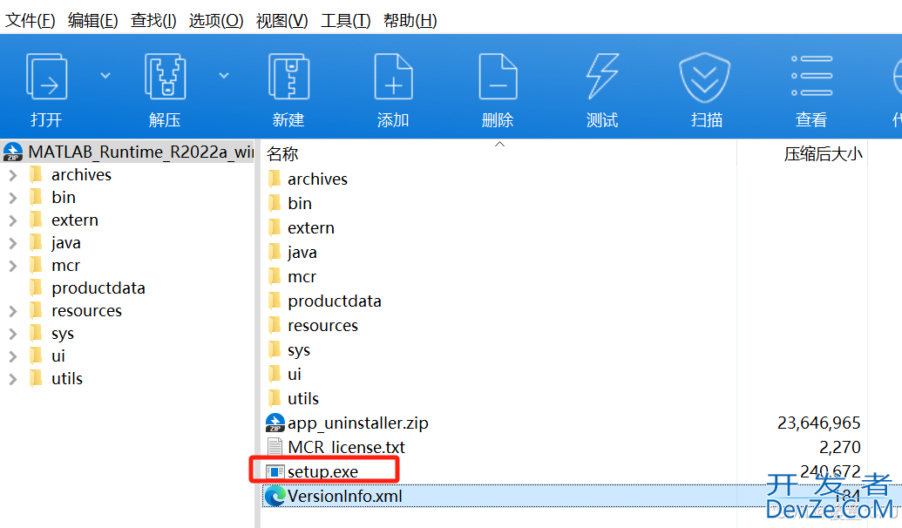Open the 工具(T) menu
This screenshot has width=902, height=528.
(345, 21)
